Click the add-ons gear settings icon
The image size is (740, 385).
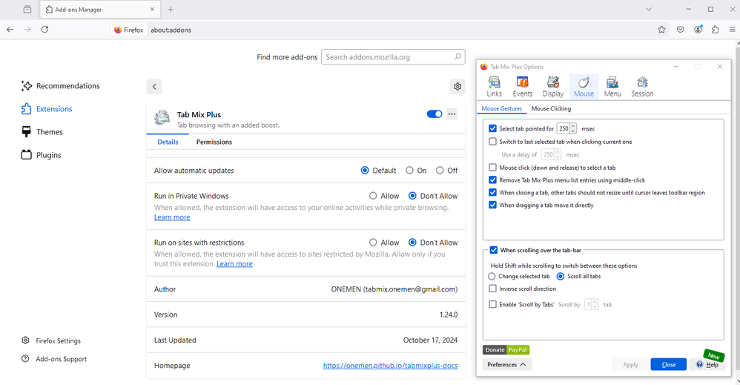[x=457, y=87]
